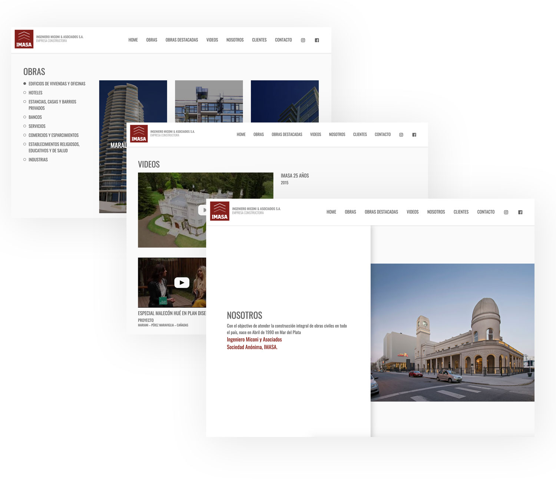Go to Obras Destacadas in Obras page menu
The height and width of the screenshot is (501, 556).
click(182, 40)
